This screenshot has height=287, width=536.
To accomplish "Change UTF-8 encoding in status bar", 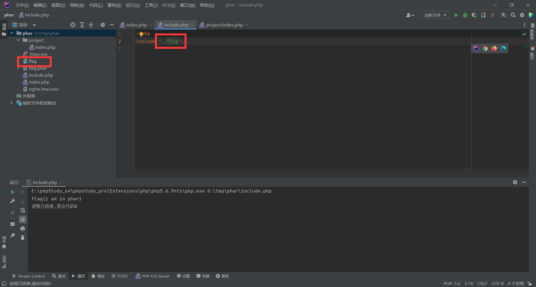I will coord(497,283).
